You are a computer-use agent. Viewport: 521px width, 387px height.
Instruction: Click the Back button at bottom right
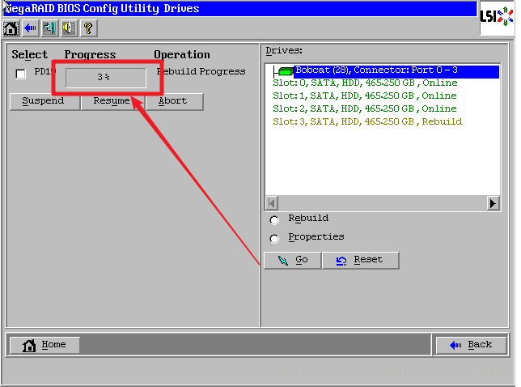471,345
